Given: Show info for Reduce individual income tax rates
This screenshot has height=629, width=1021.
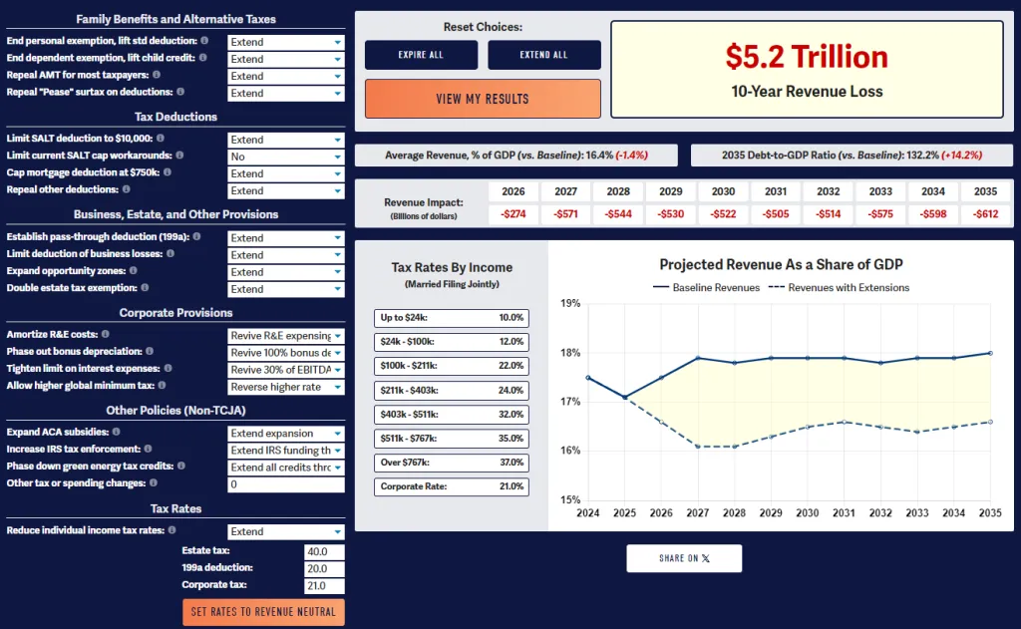Looking at the screenshot, I should [x=171, y=530].
